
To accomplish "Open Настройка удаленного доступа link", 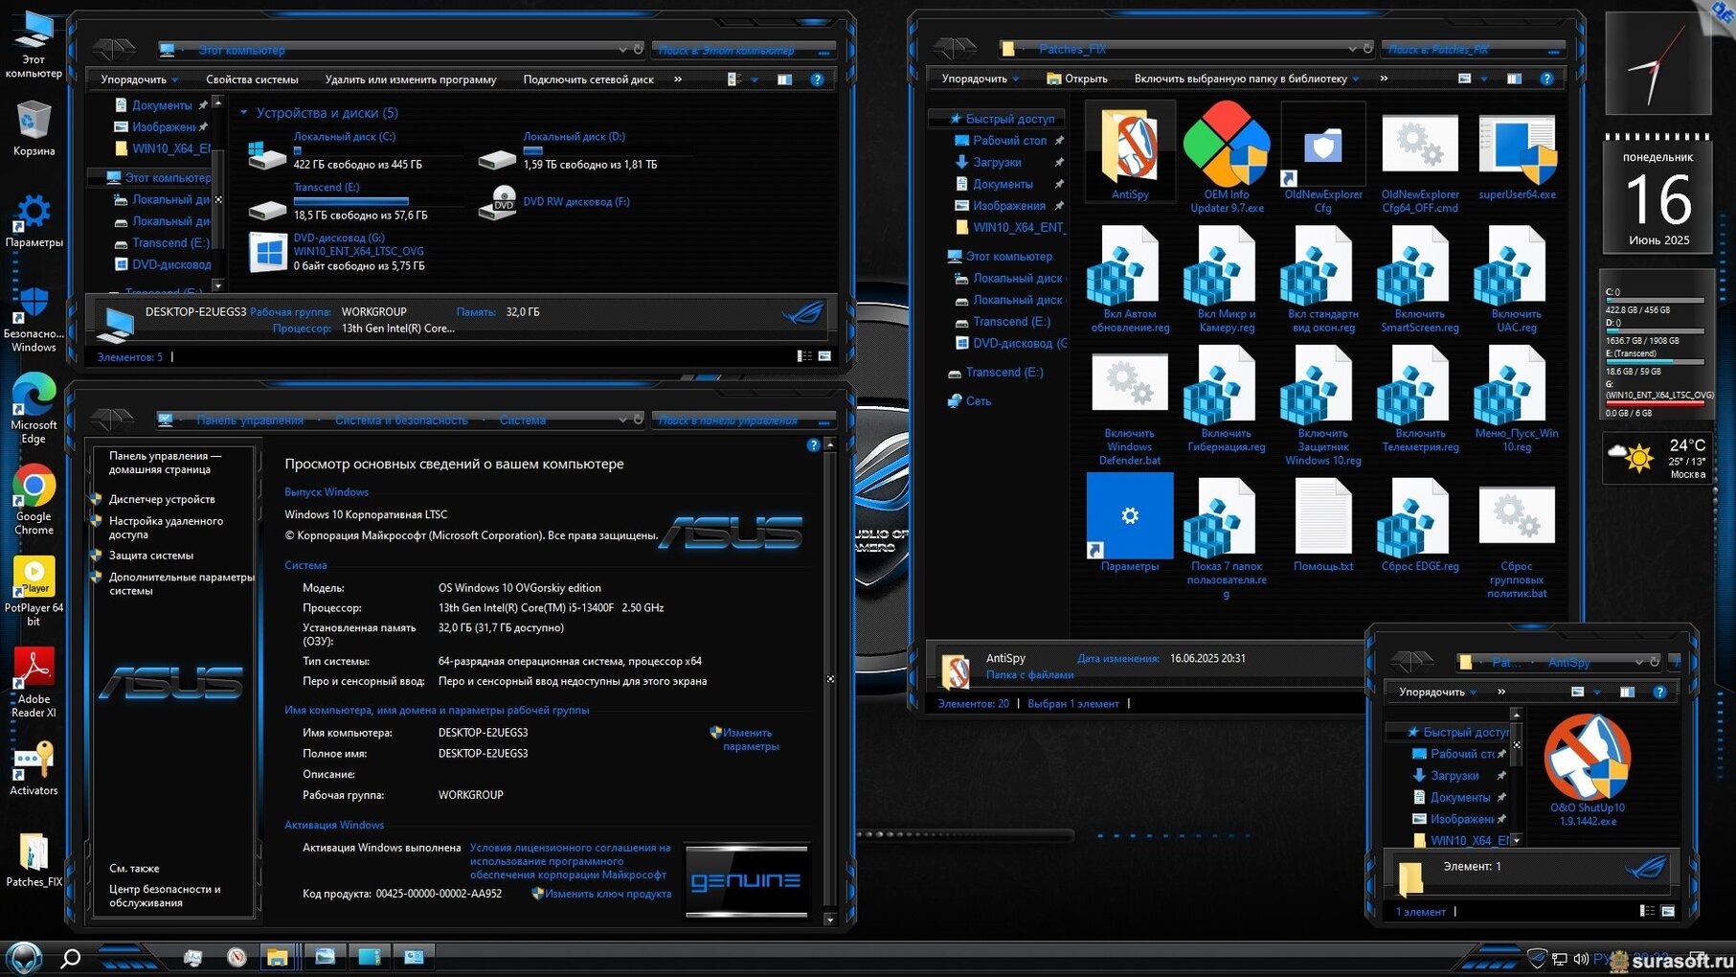I will 166,528.
